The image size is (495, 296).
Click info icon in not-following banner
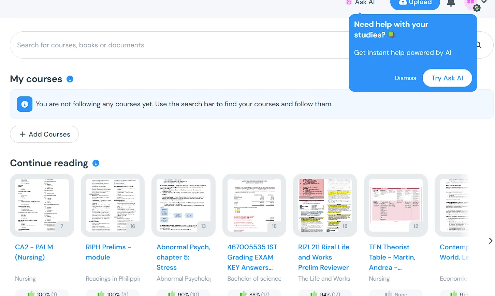25,104
